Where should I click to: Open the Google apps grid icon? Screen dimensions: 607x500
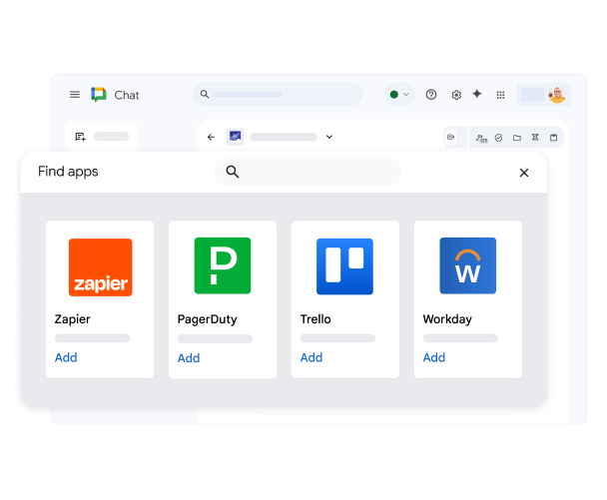point(500,95)
